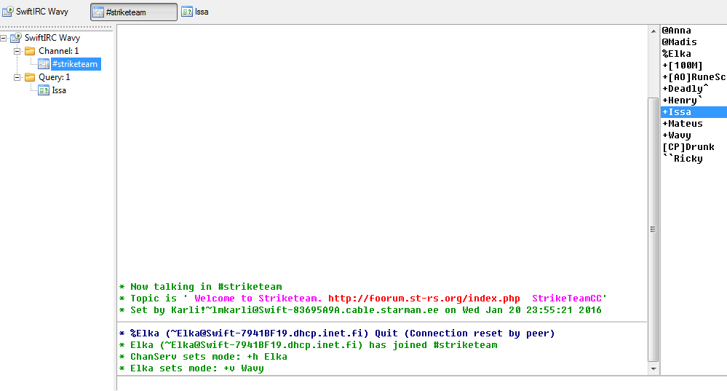Select Channel: 1 tree item
The width and height of the screenshot is (727, 391).
[x=58, y=51]
